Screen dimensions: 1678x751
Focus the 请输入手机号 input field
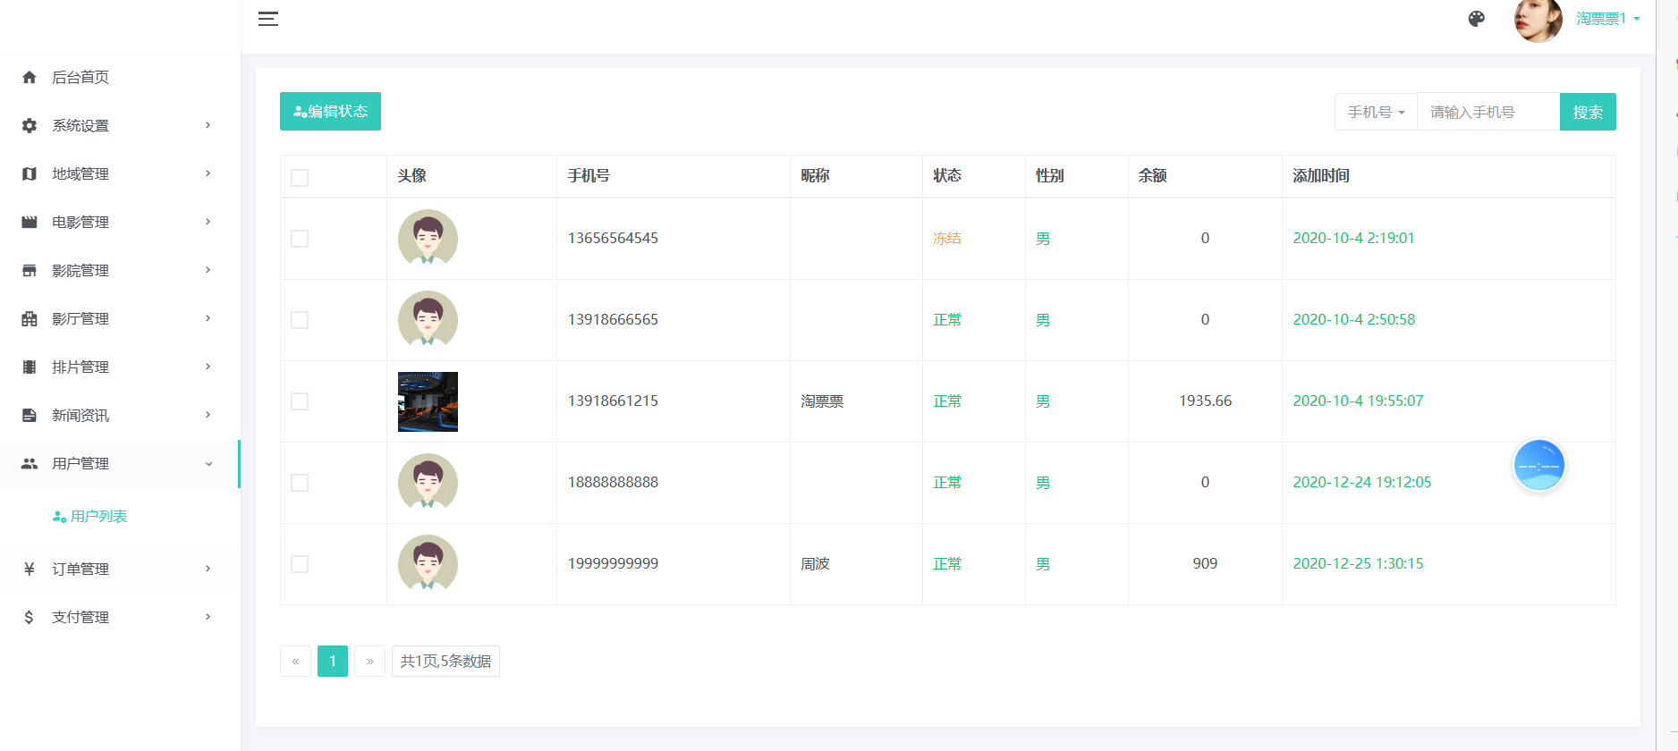pos(1487,113)
